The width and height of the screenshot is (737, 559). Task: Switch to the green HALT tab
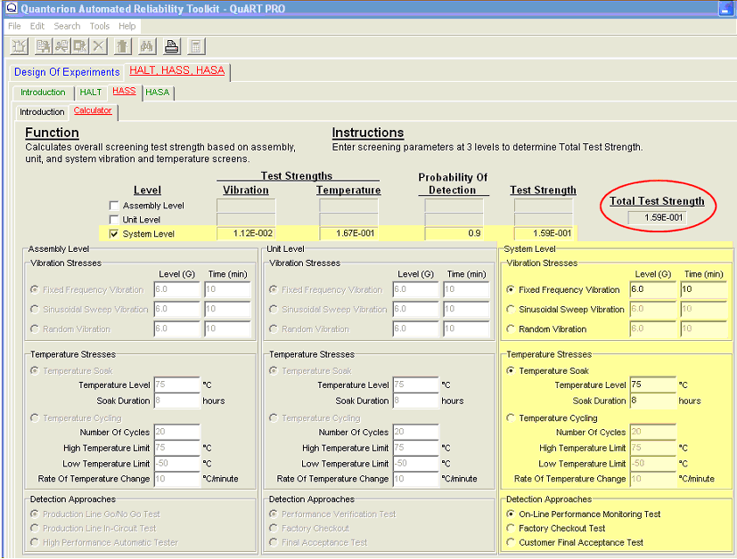[x=91, y=93]
